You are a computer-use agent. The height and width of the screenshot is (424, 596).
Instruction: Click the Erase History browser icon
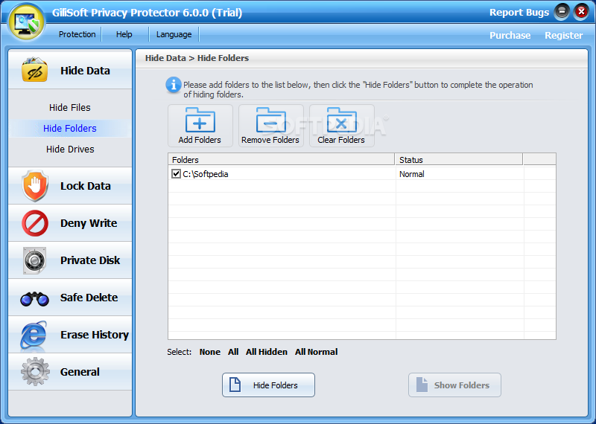[x=34, y=335]
